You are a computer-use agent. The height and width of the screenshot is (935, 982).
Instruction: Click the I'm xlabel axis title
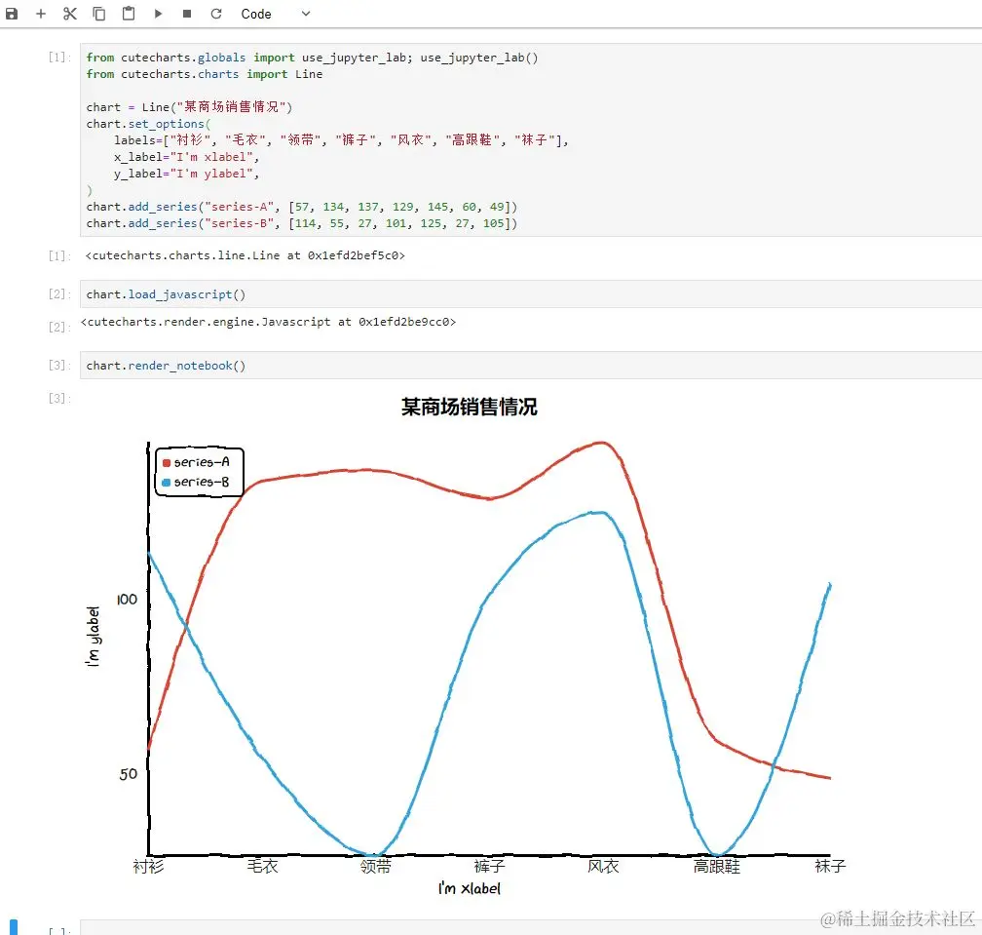pos(470,888)
